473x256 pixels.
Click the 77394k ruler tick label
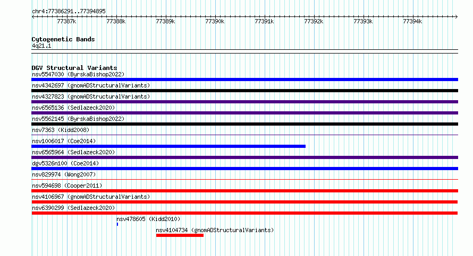[x=412, y=21]
